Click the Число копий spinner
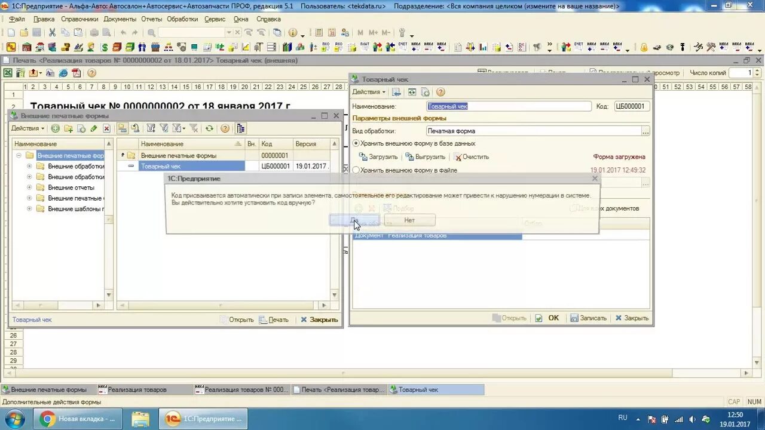Screen dimensions: 765x430 pyautogui.click(x=757, y=73)
